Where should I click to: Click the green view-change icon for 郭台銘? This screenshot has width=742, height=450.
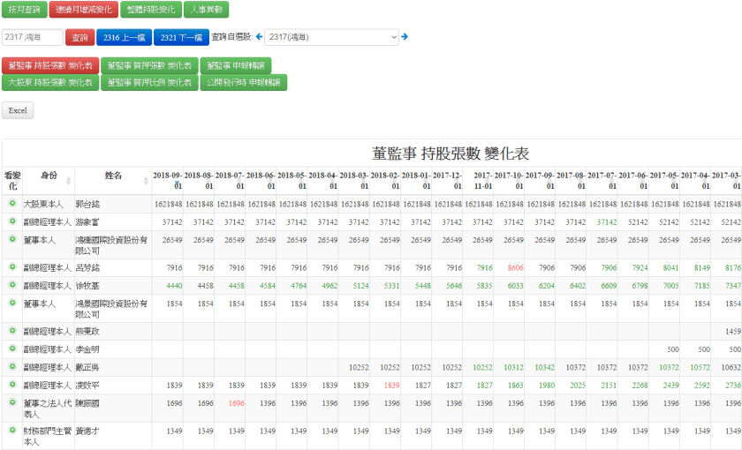[x=12, y=204]
